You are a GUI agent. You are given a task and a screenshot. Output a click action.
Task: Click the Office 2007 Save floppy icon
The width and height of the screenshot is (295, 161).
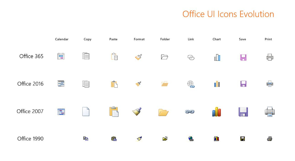(243, 112)
